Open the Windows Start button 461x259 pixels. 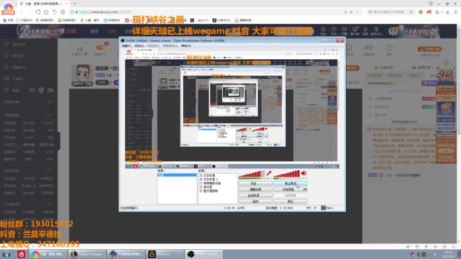(6, 254)
